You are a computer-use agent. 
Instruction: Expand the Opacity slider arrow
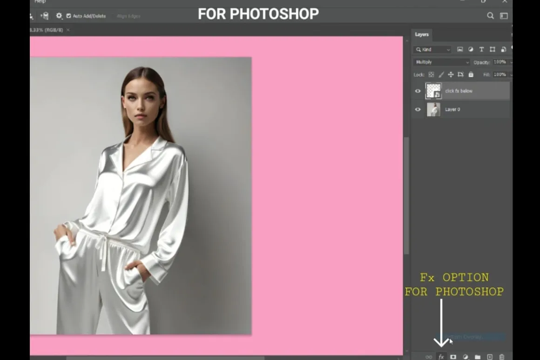(x=511, y=62)
